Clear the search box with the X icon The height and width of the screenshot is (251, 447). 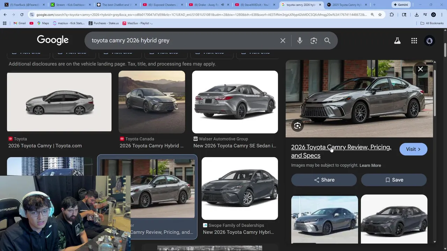[283, 40]
